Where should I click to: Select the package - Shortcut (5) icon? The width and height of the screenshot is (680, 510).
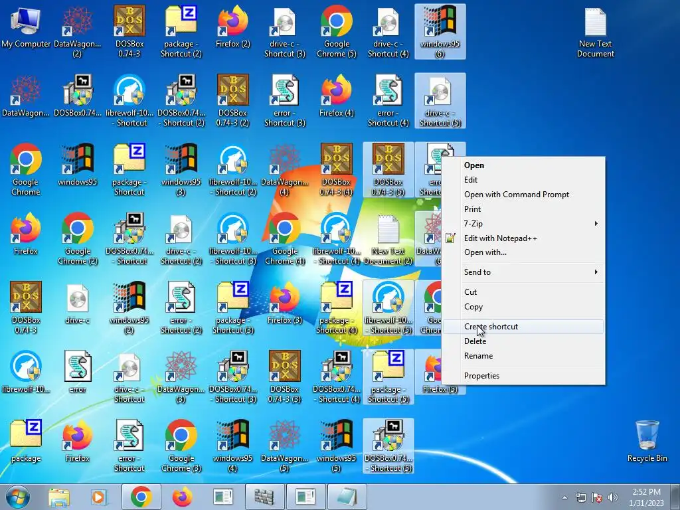pos(388,377)
